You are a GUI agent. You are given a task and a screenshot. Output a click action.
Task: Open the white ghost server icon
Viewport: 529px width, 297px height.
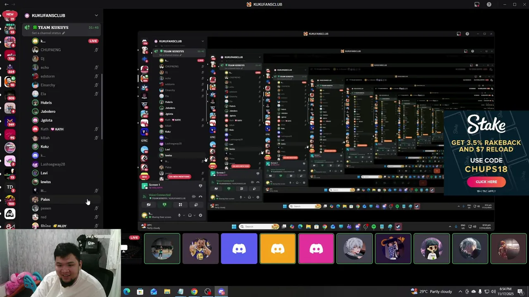[10, 214]
